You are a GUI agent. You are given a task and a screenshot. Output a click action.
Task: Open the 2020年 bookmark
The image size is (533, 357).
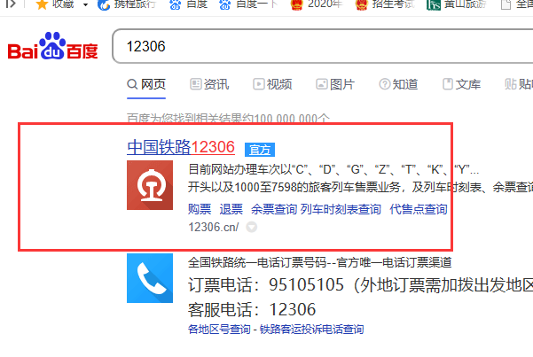316,4
